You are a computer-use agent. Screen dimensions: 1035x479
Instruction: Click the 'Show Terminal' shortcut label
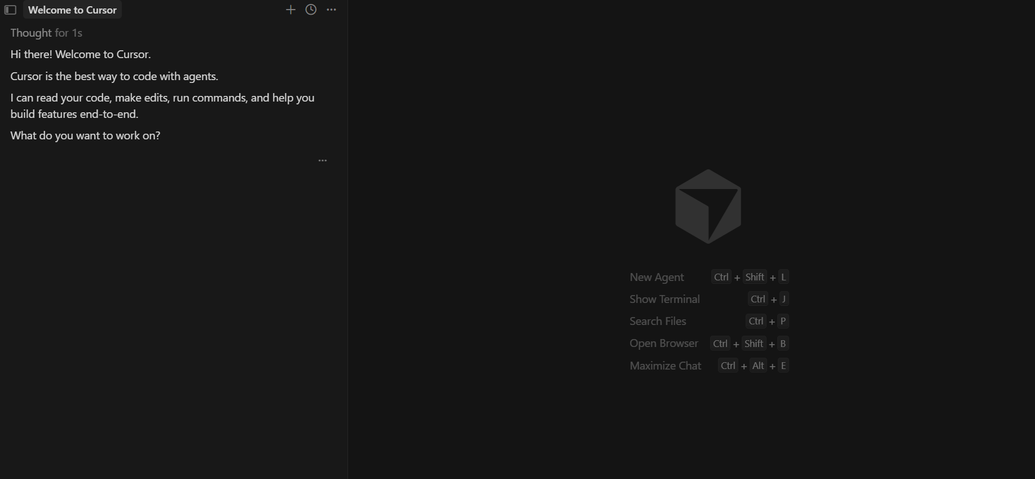tap(664, 299)
